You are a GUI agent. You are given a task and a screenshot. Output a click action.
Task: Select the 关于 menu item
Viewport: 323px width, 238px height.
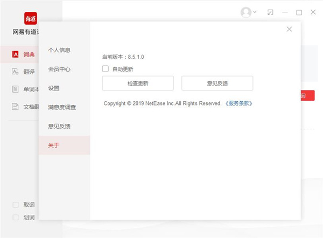(x=64, y=145)
